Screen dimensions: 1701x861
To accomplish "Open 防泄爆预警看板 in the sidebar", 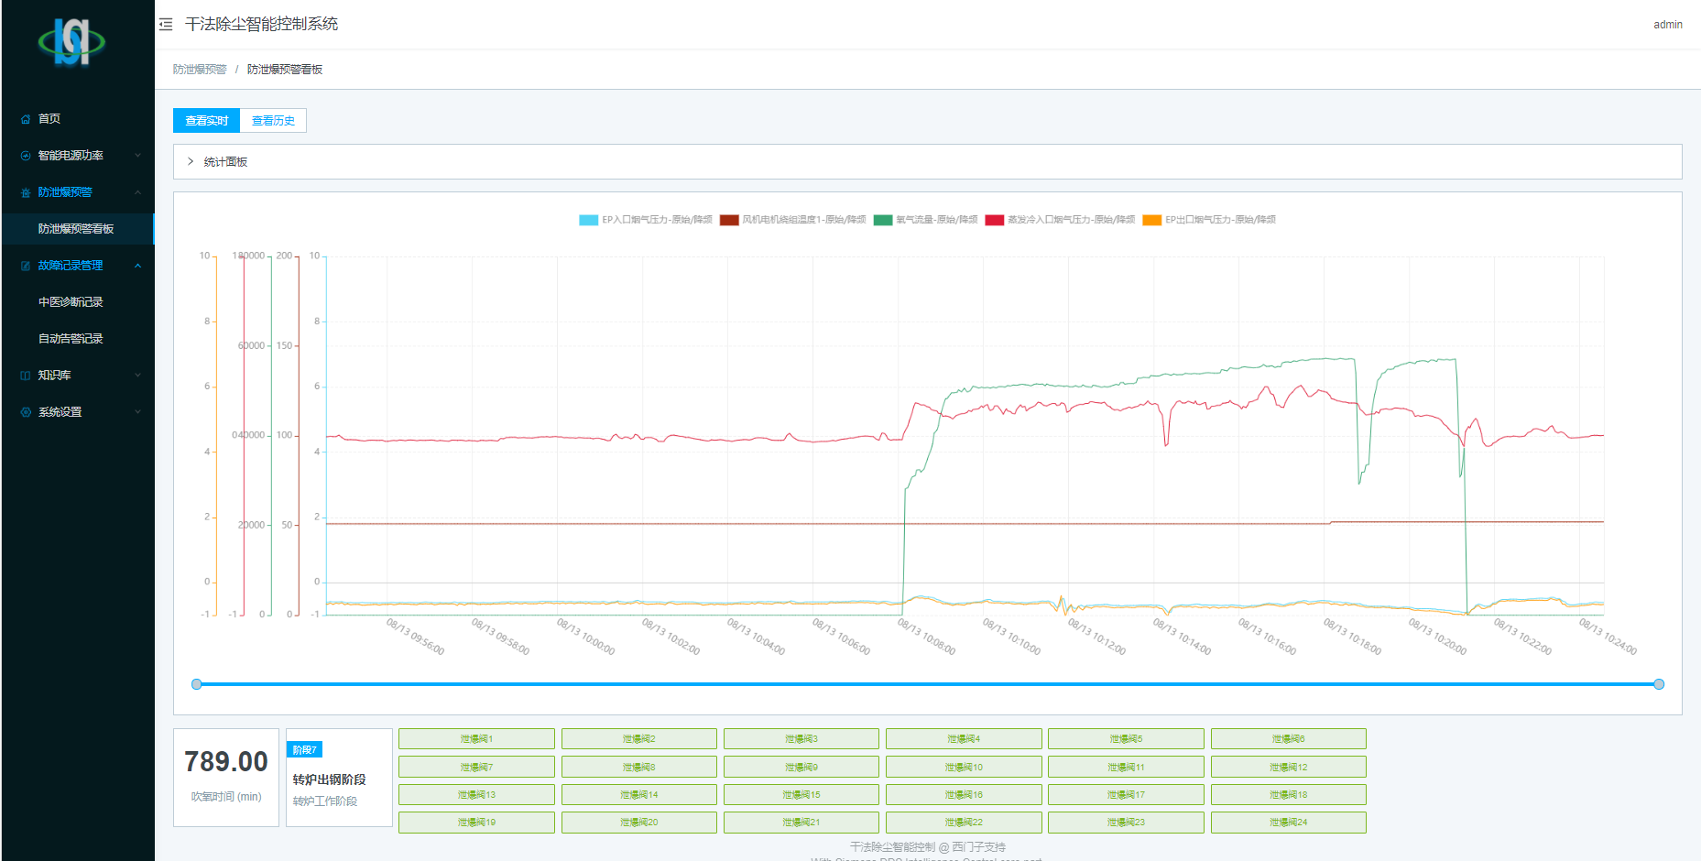I will click(x=77, y=229).
